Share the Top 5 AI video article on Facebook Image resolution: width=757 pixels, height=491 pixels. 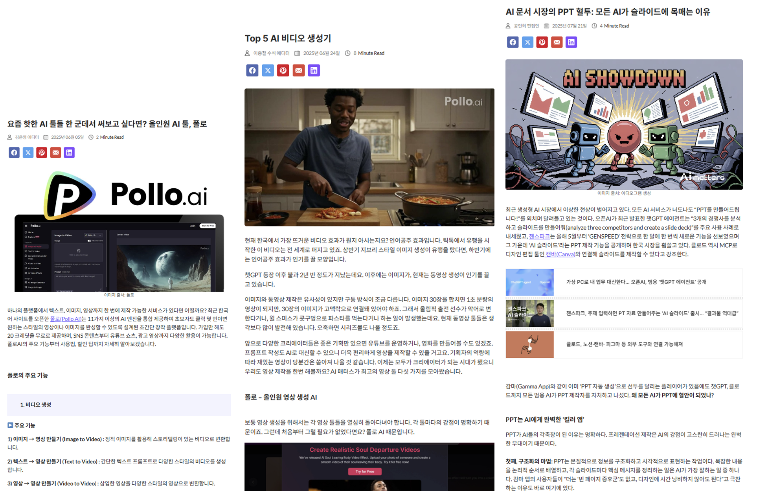[x=252, y=70]
